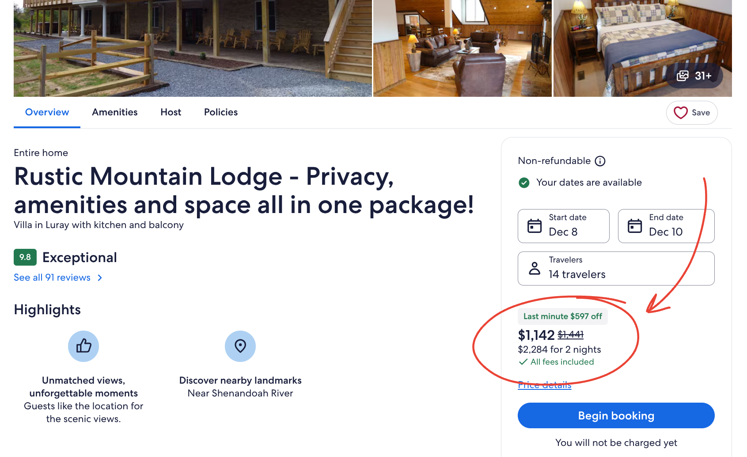Open the Policies tab
This screenshot has width=747, height=457.
[220, 112]
